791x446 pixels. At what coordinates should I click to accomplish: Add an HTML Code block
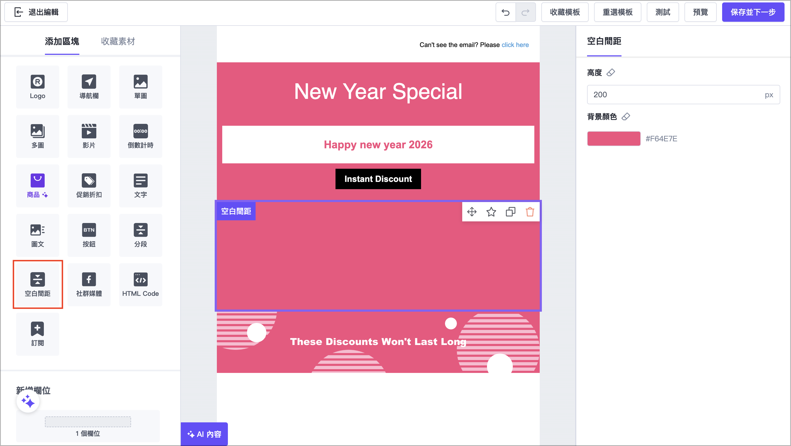140,284
